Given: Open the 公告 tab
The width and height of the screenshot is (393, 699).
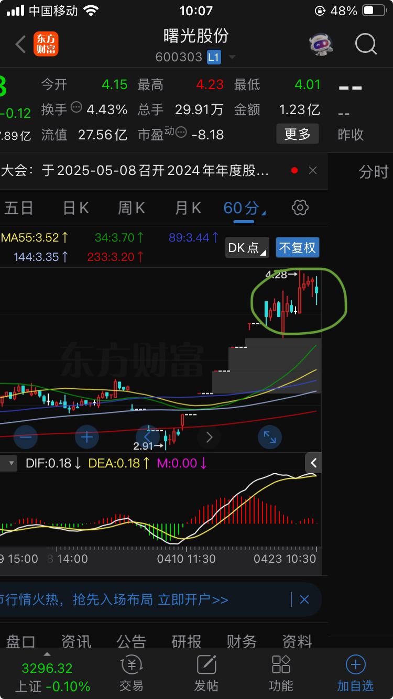Looking at the screenshot, I should pyautogui.click(x=131, y=641).
